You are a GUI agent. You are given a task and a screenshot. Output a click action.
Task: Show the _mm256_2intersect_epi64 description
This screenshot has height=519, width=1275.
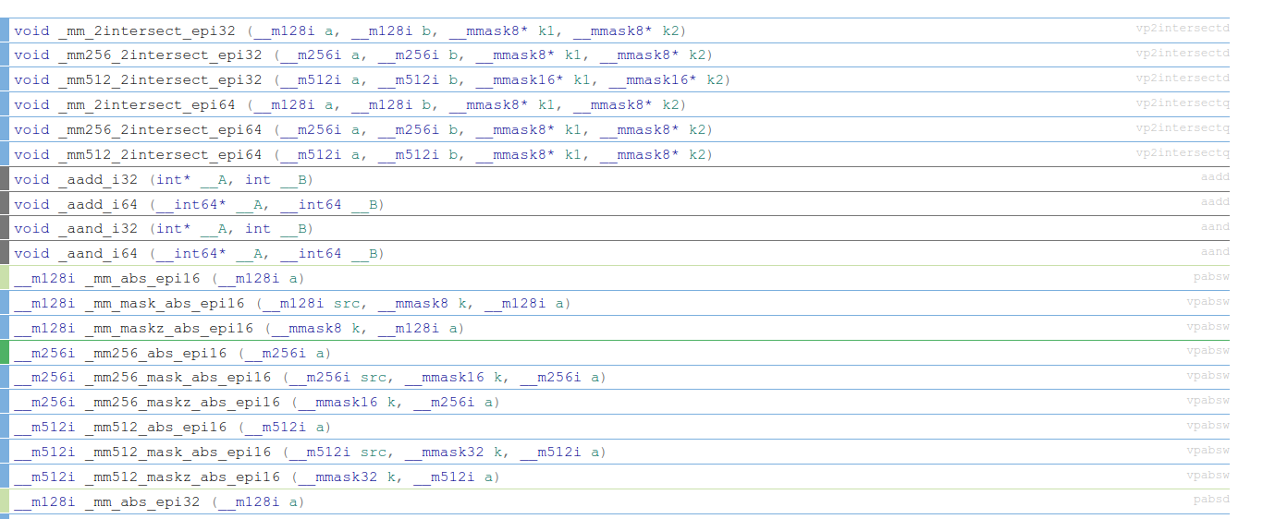pos(615,130)
